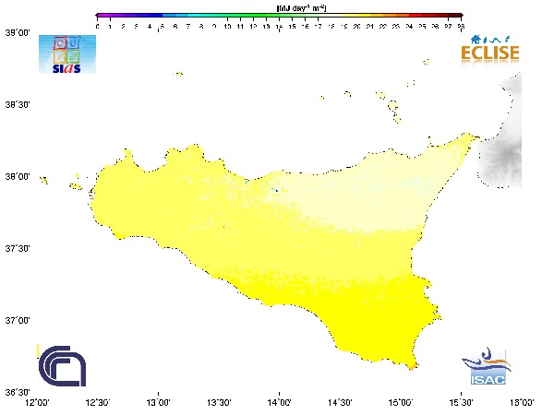Click the colorbar tick label 10
The image size is (554, 415).
point(227,27)
